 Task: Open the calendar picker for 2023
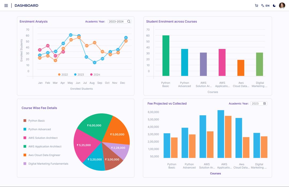point(265,103)
